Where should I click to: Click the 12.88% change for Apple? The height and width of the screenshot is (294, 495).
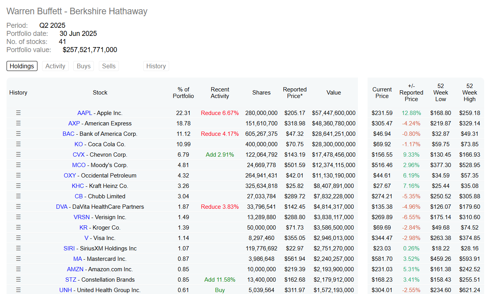tap(411, 113)
